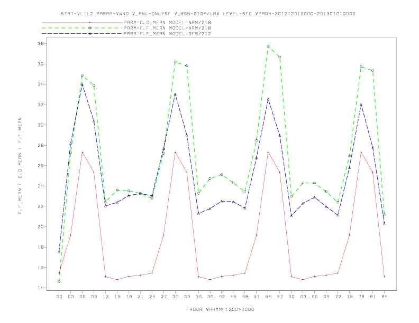Click x-axis tick label 39

(x=210, y=297)
